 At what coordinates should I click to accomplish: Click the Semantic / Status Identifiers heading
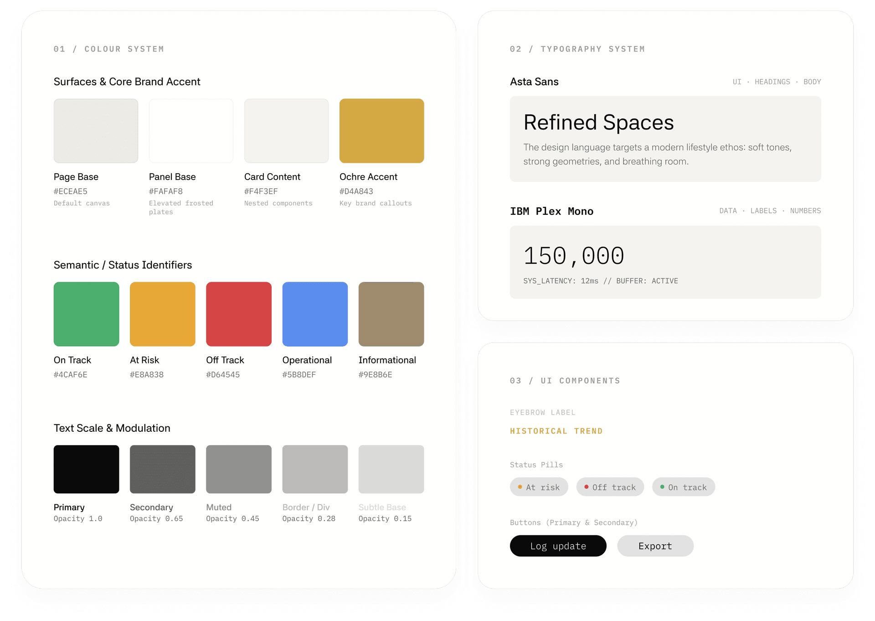pos(123,265)
